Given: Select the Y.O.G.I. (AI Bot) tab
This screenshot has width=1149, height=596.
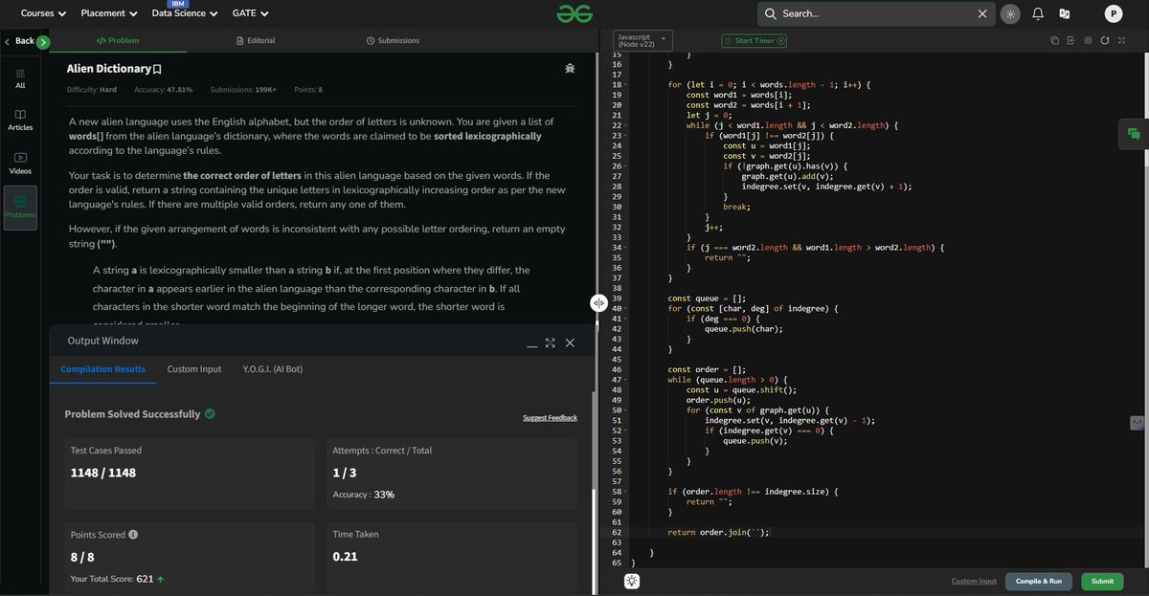Looking at the screenshot, I should 273,369.
